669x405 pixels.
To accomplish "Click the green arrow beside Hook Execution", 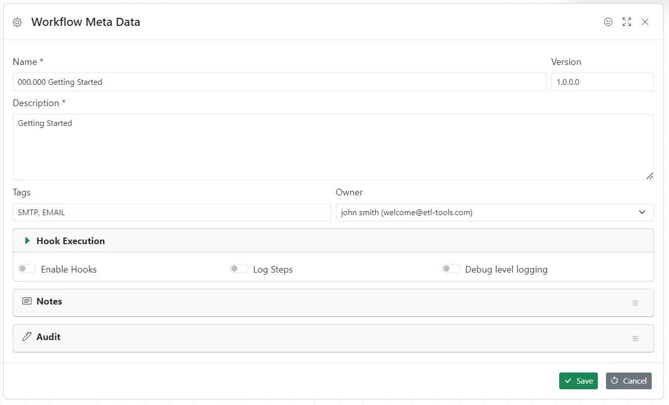I will coord(27,240).
